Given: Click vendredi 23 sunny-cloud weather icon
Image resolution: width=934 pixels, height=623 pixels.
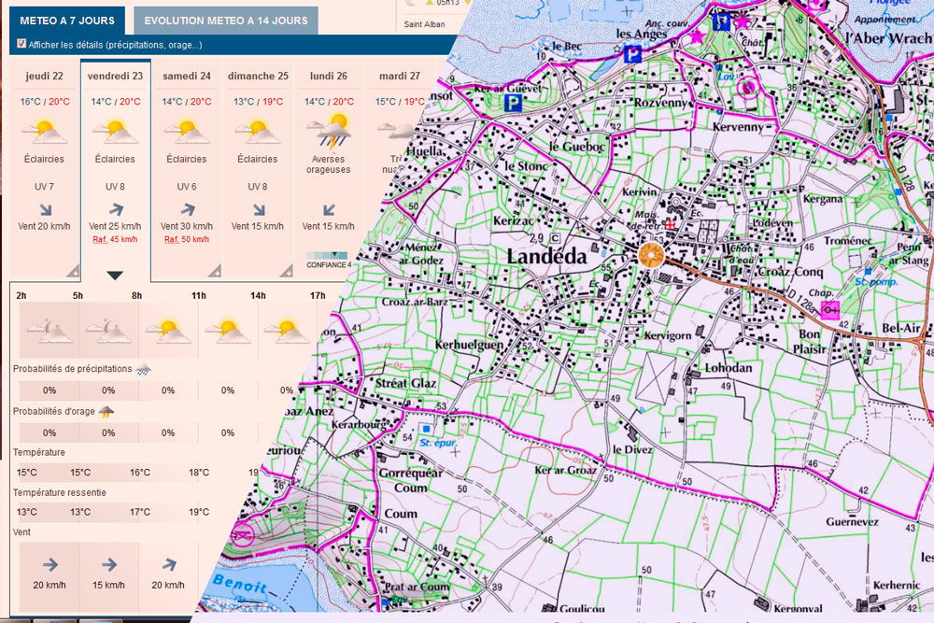Looking at the screenshot, I should pos(116,132).
